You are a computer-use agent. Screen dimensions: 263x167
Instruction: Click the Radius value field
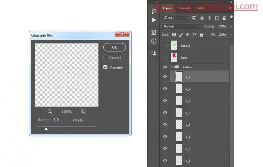[60, 120]
